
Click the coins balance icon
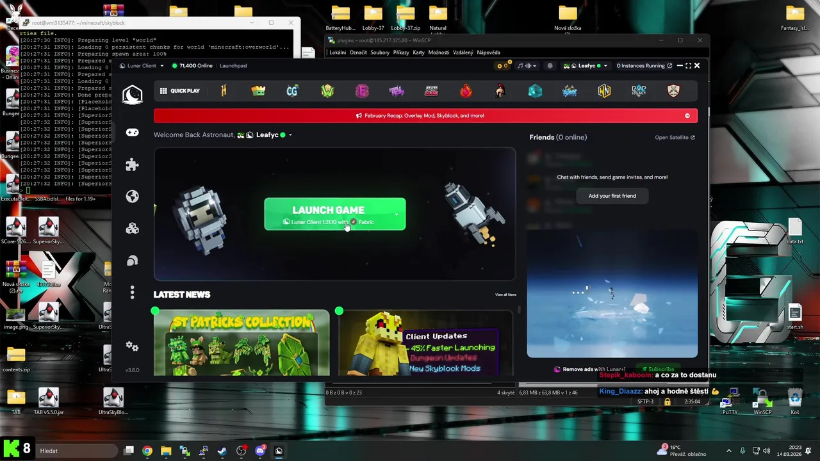503,65
